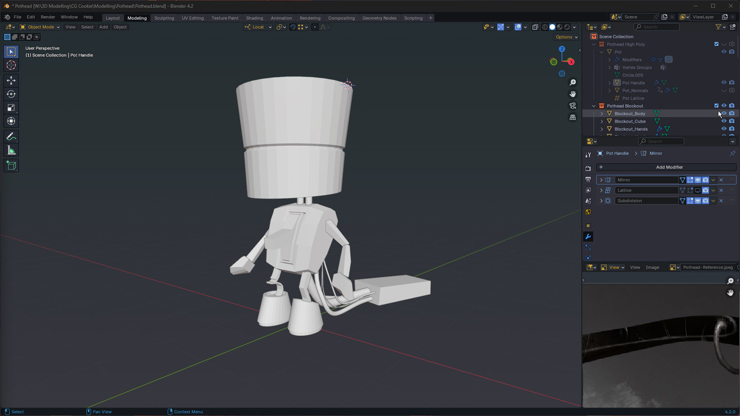Disable the Lattice modifier's viewport display toggle

[x=698, y=190]
